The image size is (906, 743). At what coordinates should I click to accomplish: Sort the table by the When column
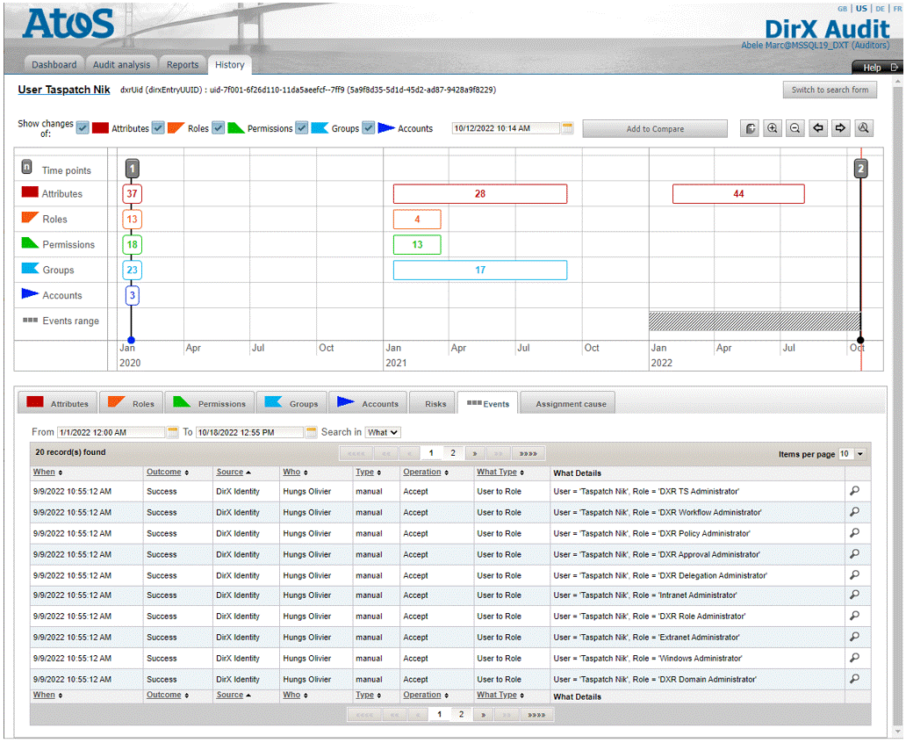point(44,472)
